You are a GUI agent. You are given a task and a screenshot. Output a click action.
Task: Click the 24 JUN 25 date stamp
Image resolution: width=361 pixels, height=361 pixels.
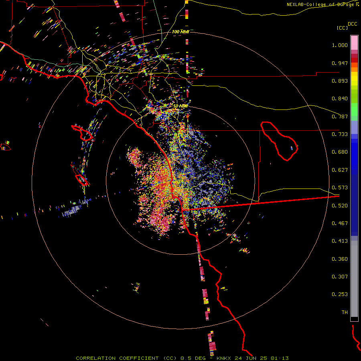click(x=251, y=358)
